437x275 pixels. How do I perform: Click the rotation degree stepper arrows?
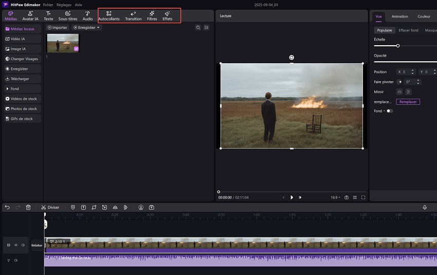[418, 82]
